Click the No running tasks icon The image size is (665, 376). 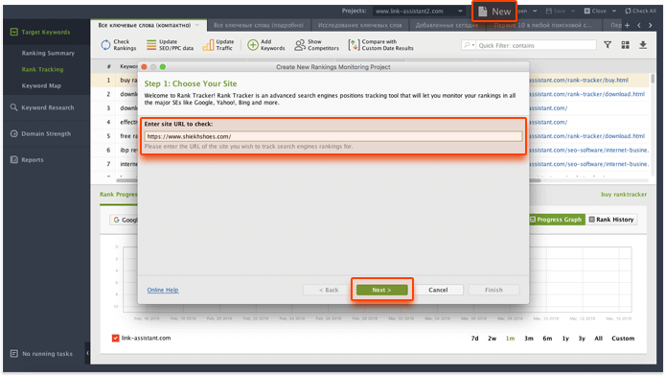[14, 354]
